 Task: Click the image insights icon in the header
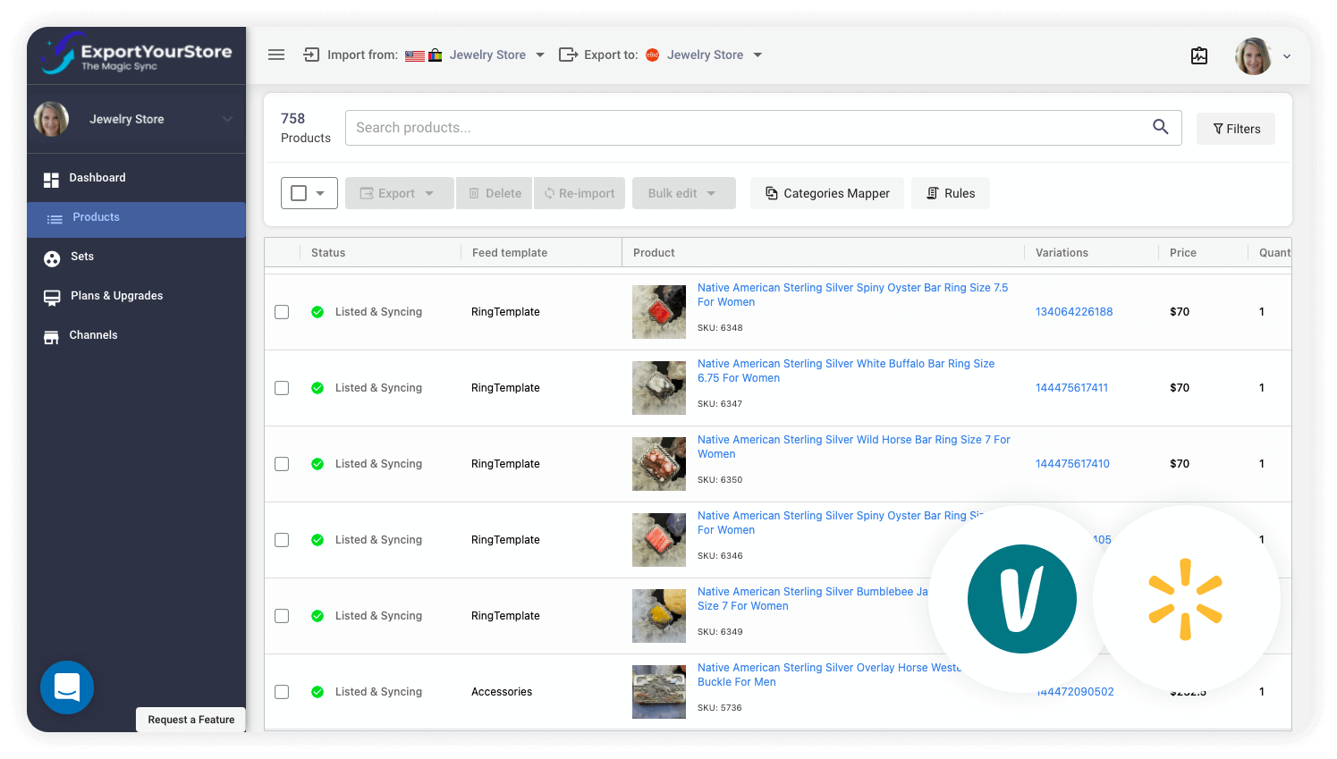tap(1199, 55)
